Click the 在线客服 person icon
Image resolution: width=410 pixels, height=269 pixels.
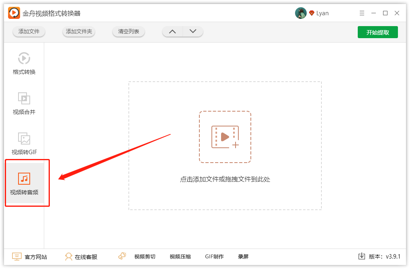click(68, 257)
